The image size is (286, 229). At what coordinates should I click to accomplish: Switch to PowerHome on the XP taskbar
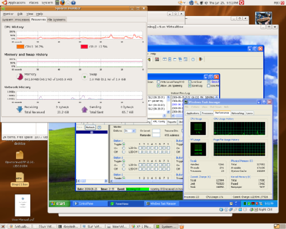pos(126,204)
